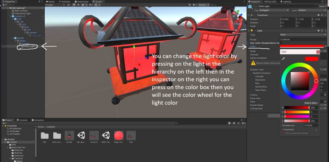Open the Shaded draw mode dropdown
329x162 pixels.
coord(55,5)
